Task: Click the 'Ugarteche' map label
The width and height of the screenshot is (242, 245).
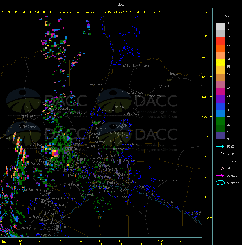Action: [x=72, y=184]
